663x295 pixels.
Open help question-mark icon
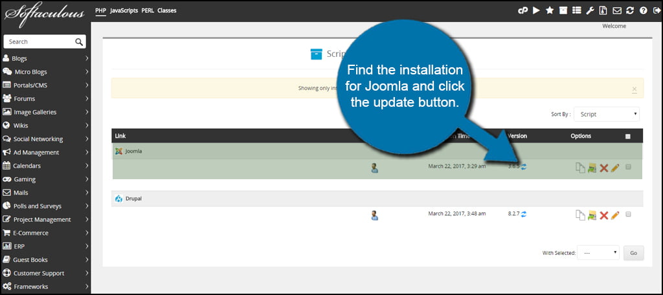tap(644, 10)
